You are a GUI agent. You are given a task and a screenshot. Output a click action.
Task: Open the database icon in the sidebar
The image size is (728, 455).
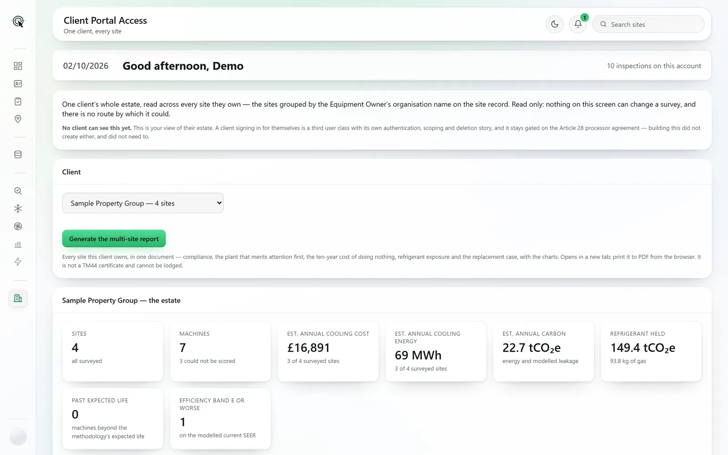click(18, 155)
